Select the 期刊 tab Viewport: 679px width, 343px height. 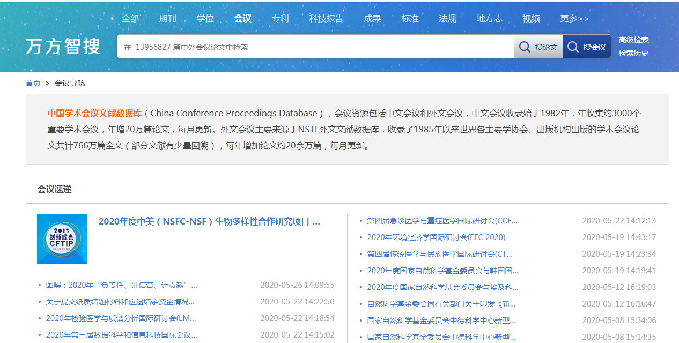point(168,18)
